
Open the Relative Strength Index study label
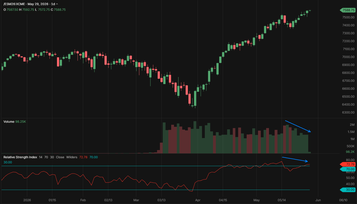pos(20,157)
